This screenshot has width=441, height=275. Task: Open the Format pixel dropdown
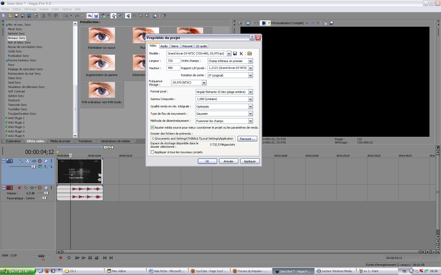(x=250, y=92)
